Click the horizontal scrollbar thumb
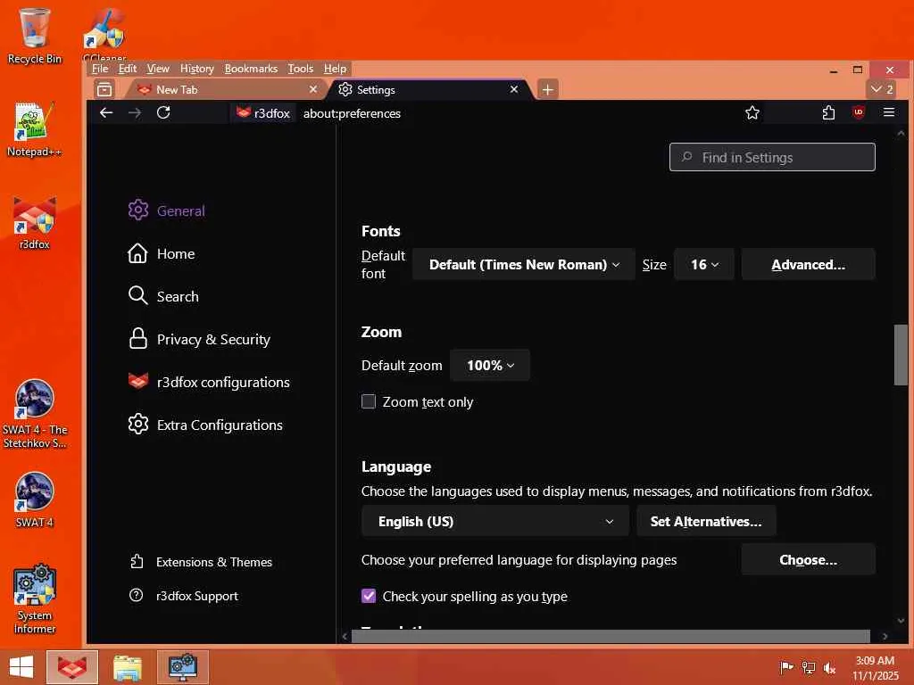Screen dimensions: 914x685 click(611, 636)
